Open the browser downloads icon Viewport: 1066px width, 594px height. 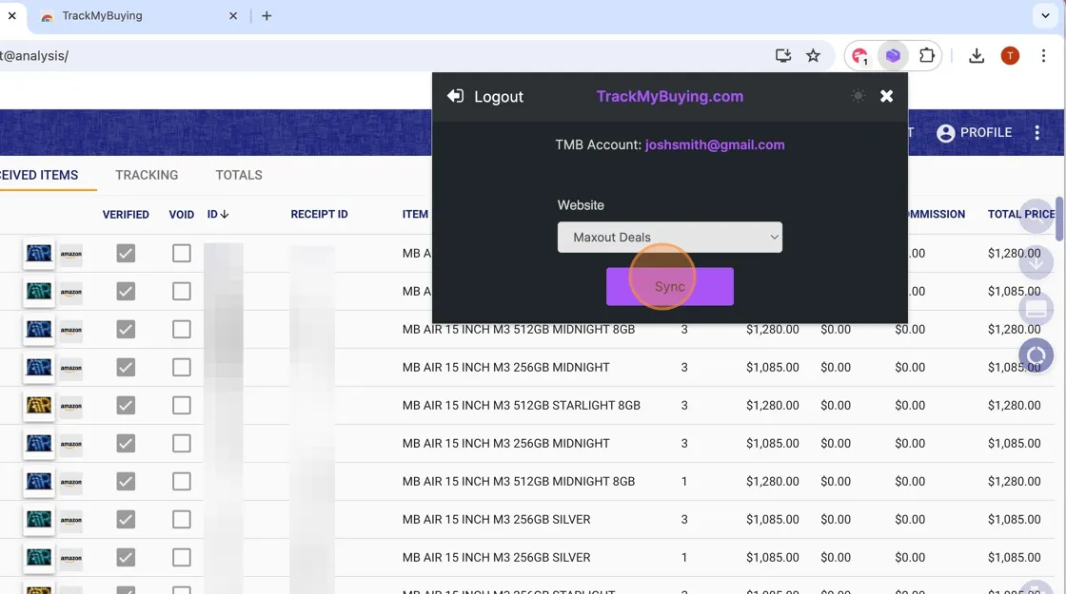click(x=977, y=56)
